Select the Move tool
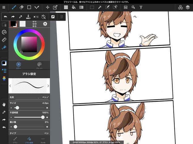Viewport: 193px width, 144px height. [x=47, y=7]
